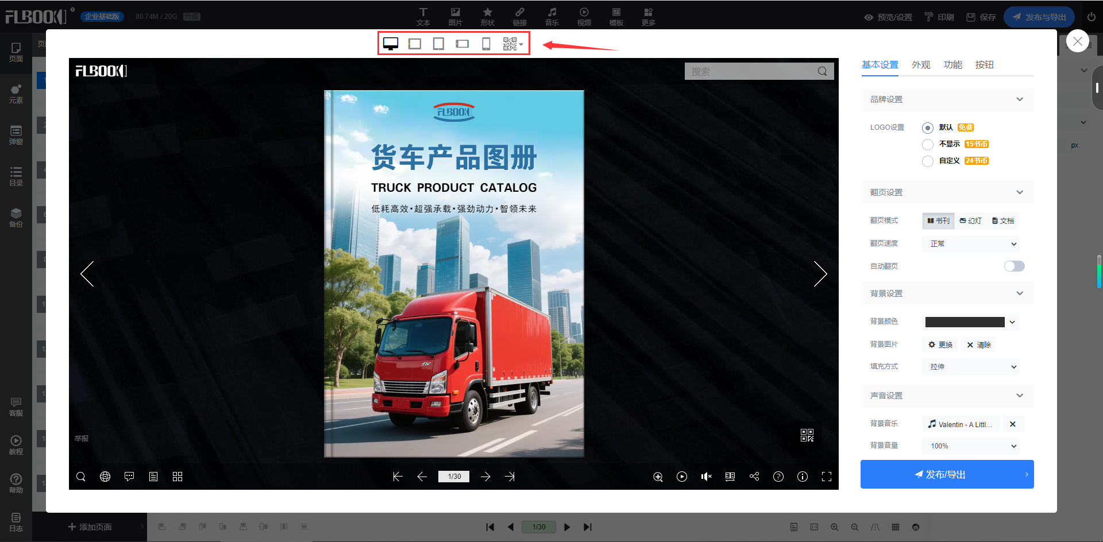
Task: Click the zoom in magnifier icon
Action: [658, 477]
